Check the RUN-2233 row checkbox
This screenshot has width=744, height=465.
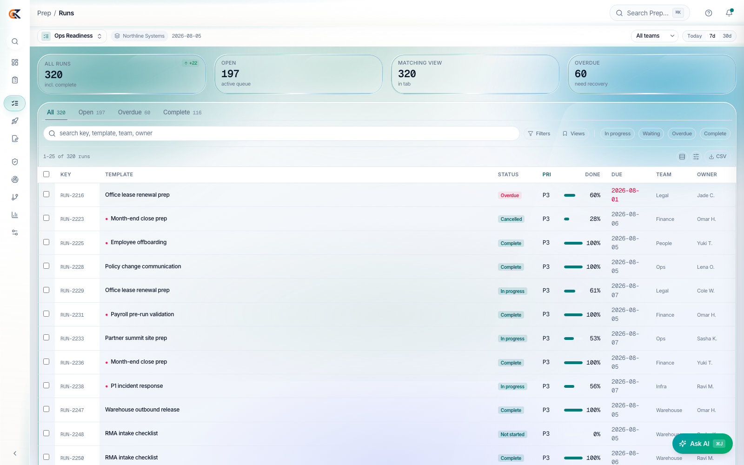[x=46, y=337]
